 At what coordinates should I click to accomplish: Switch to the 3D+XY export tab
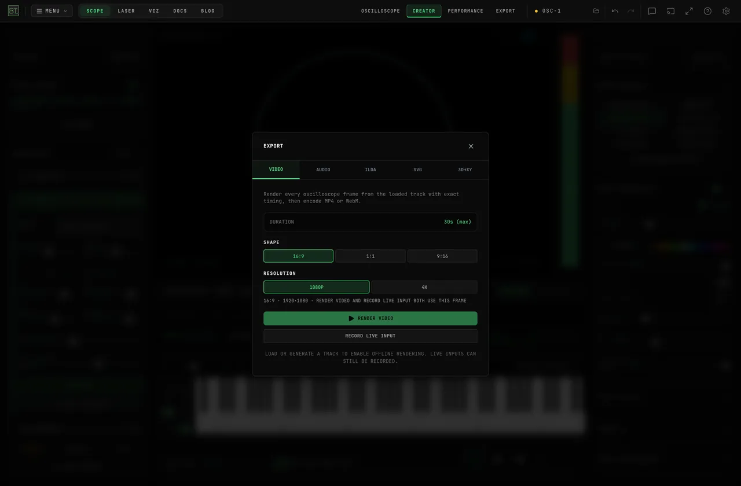pyautogui.click(x=465, y=170)
